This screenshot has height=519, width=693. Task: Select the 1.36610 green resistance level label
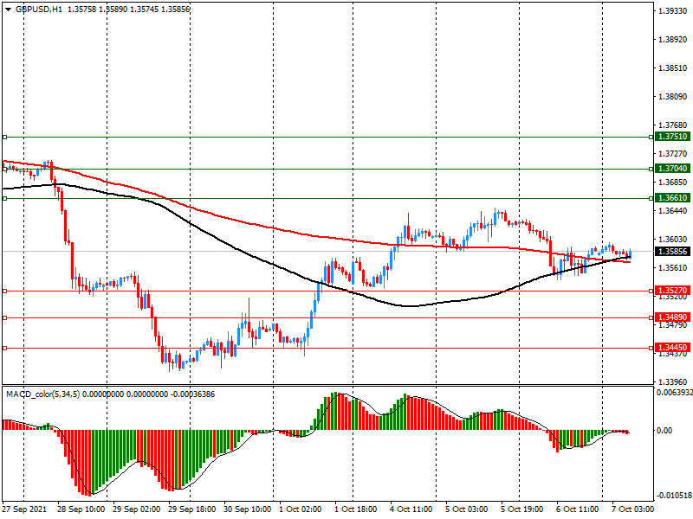(x=672, y=198)
